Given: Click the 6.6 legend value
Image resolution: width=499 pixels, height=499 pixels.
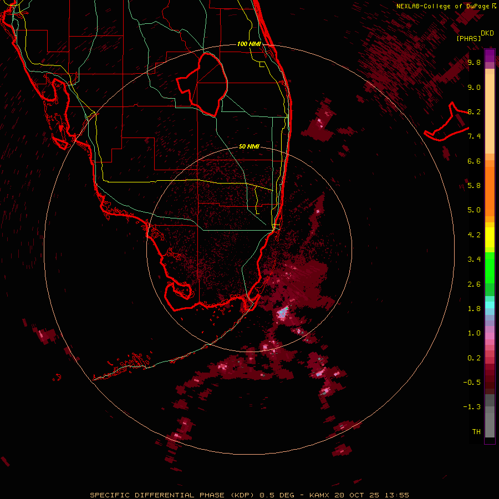Looking at the screenshot, I should pos(474,161).
